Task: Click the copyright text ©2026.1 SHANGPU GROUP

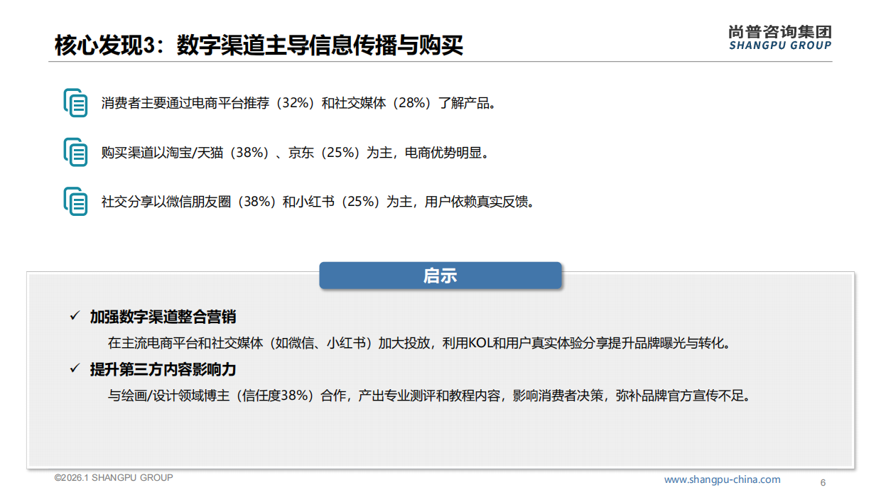Action: (114, 478)
